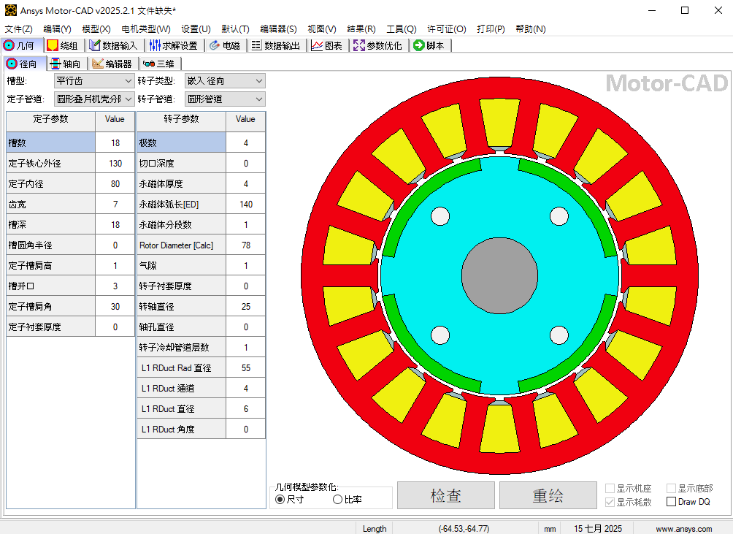Expand the 转子管道 combo box
Screen dimensions: 733x534
pyautogui.click(x=224, y=99)
